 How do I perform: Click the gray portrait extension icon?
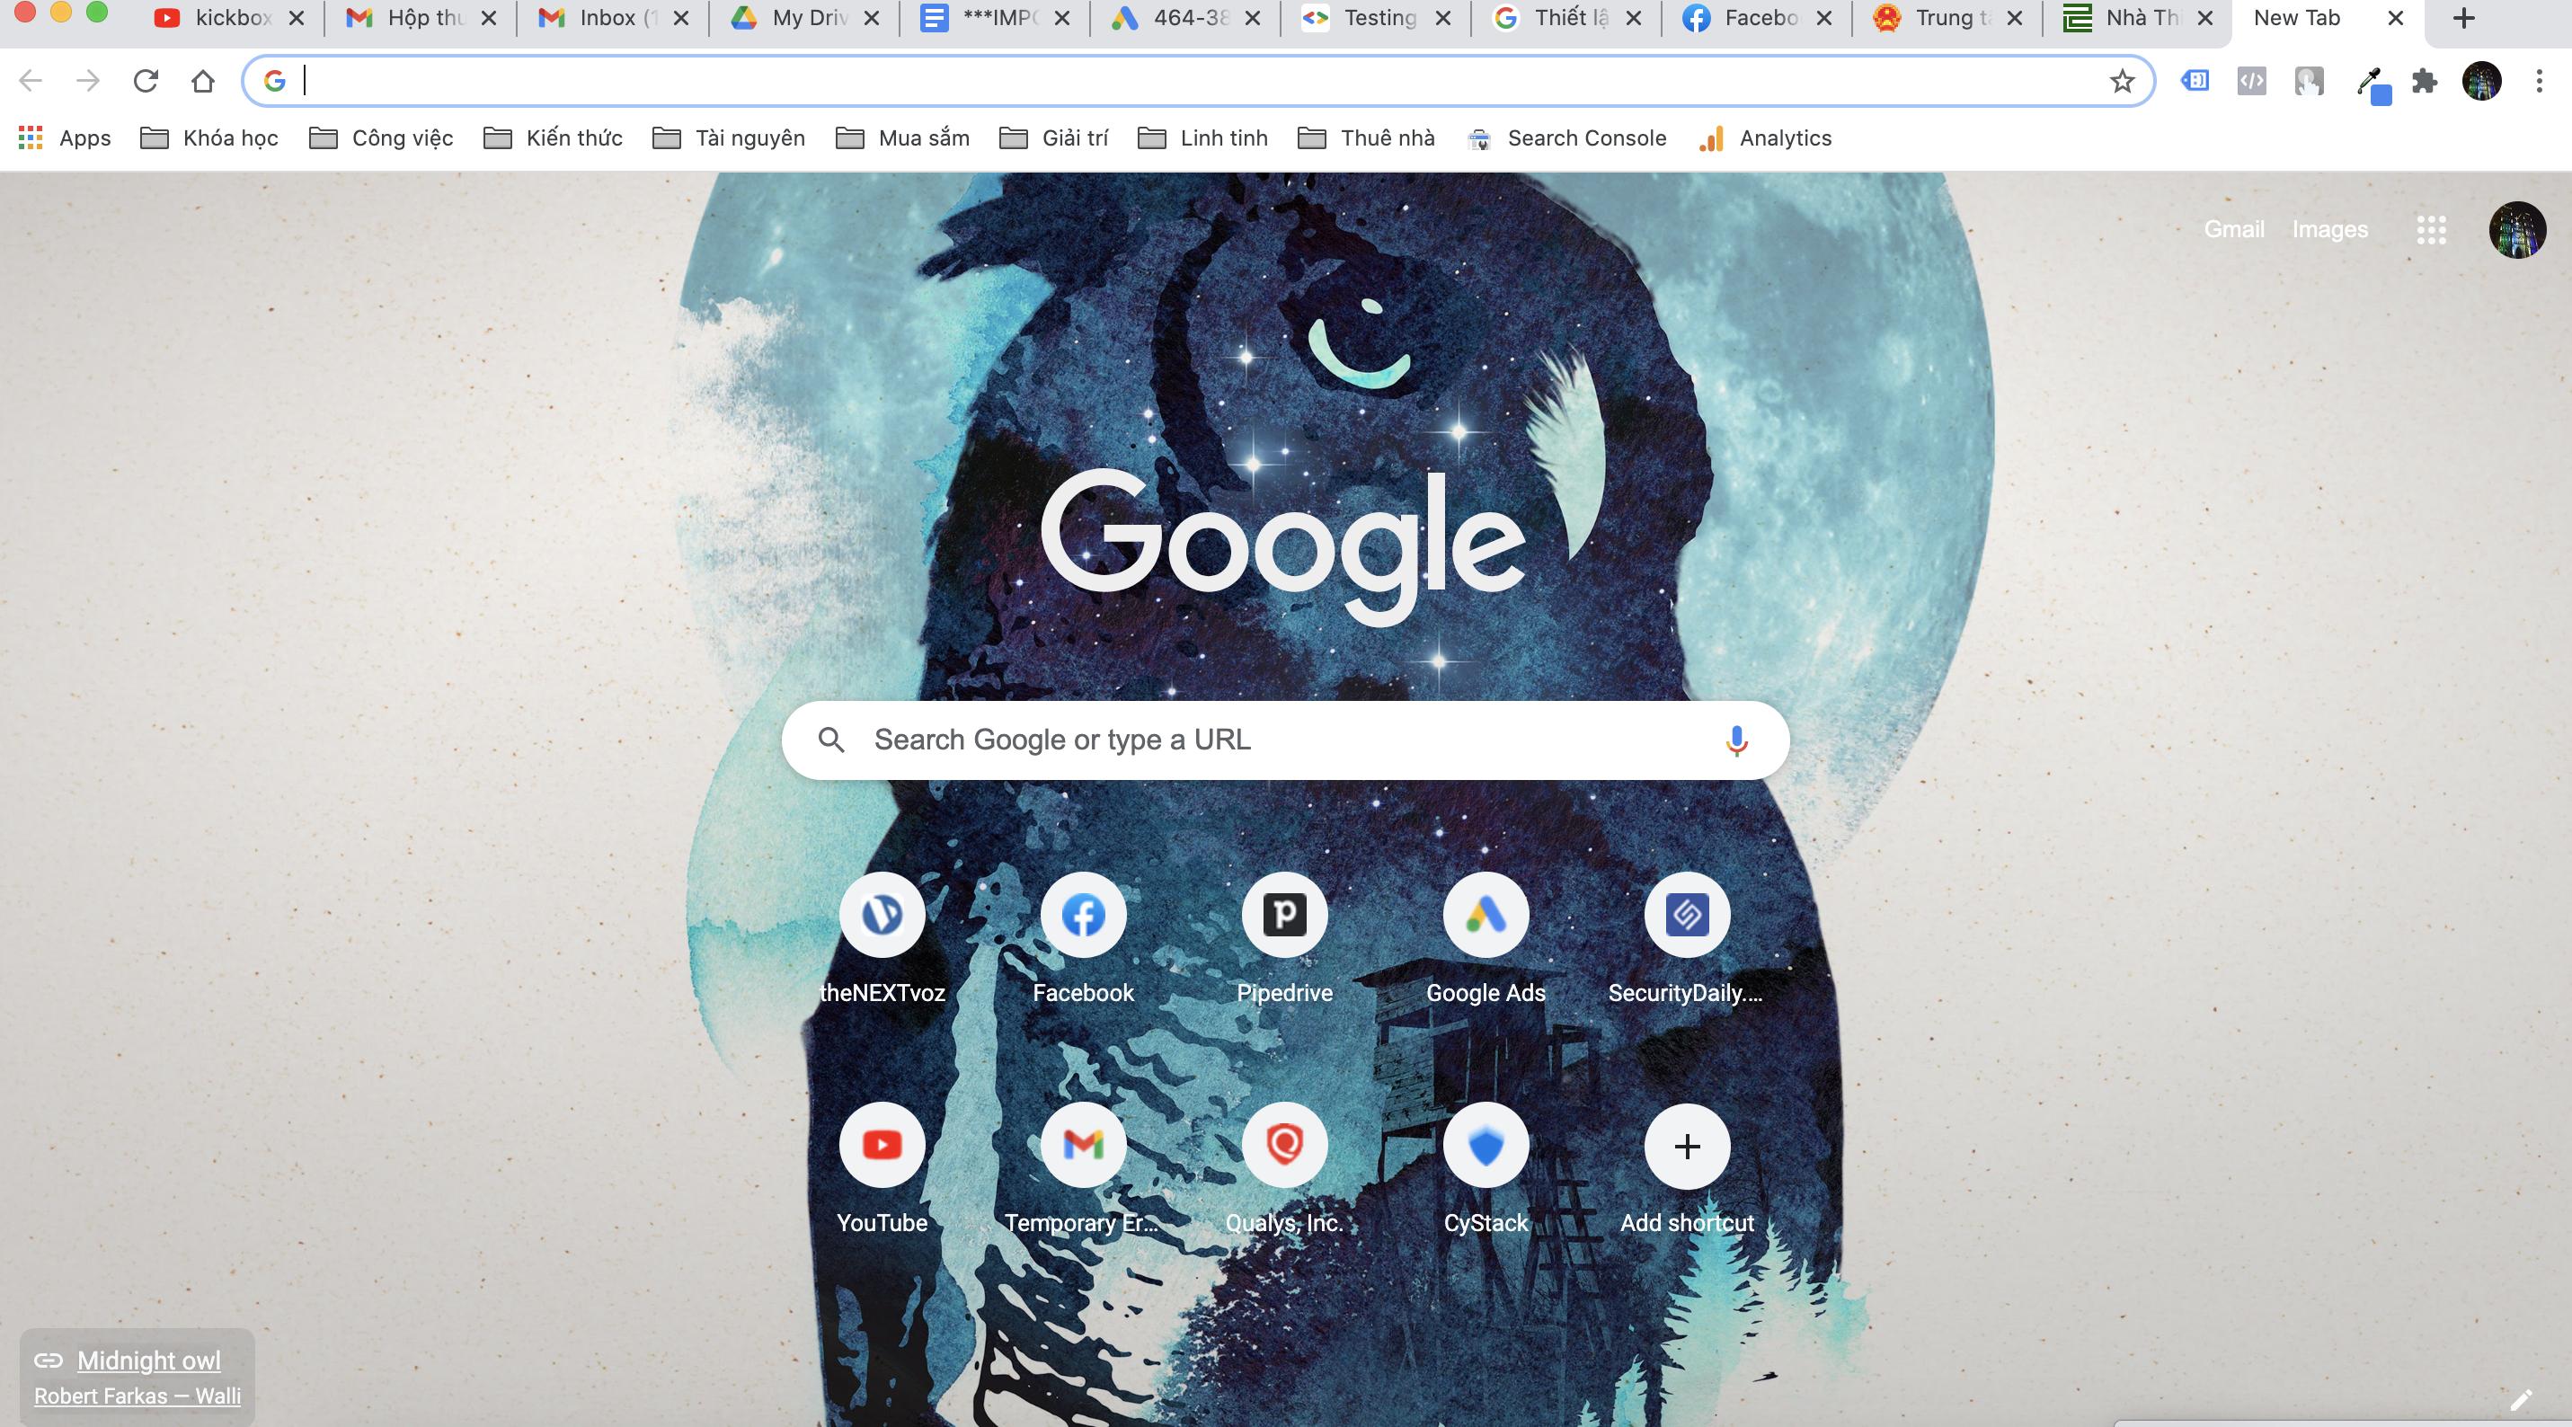(2309, 81)
